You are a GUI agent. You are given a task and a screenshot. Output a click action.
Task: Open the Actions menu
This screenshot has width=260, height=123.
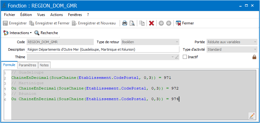coord(57,15)
